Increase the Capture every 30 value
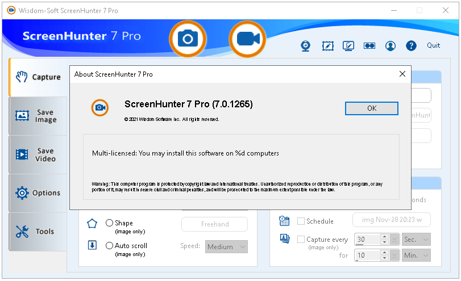The width and height of the screenshot is (461, 281). [x=384, y=236]
